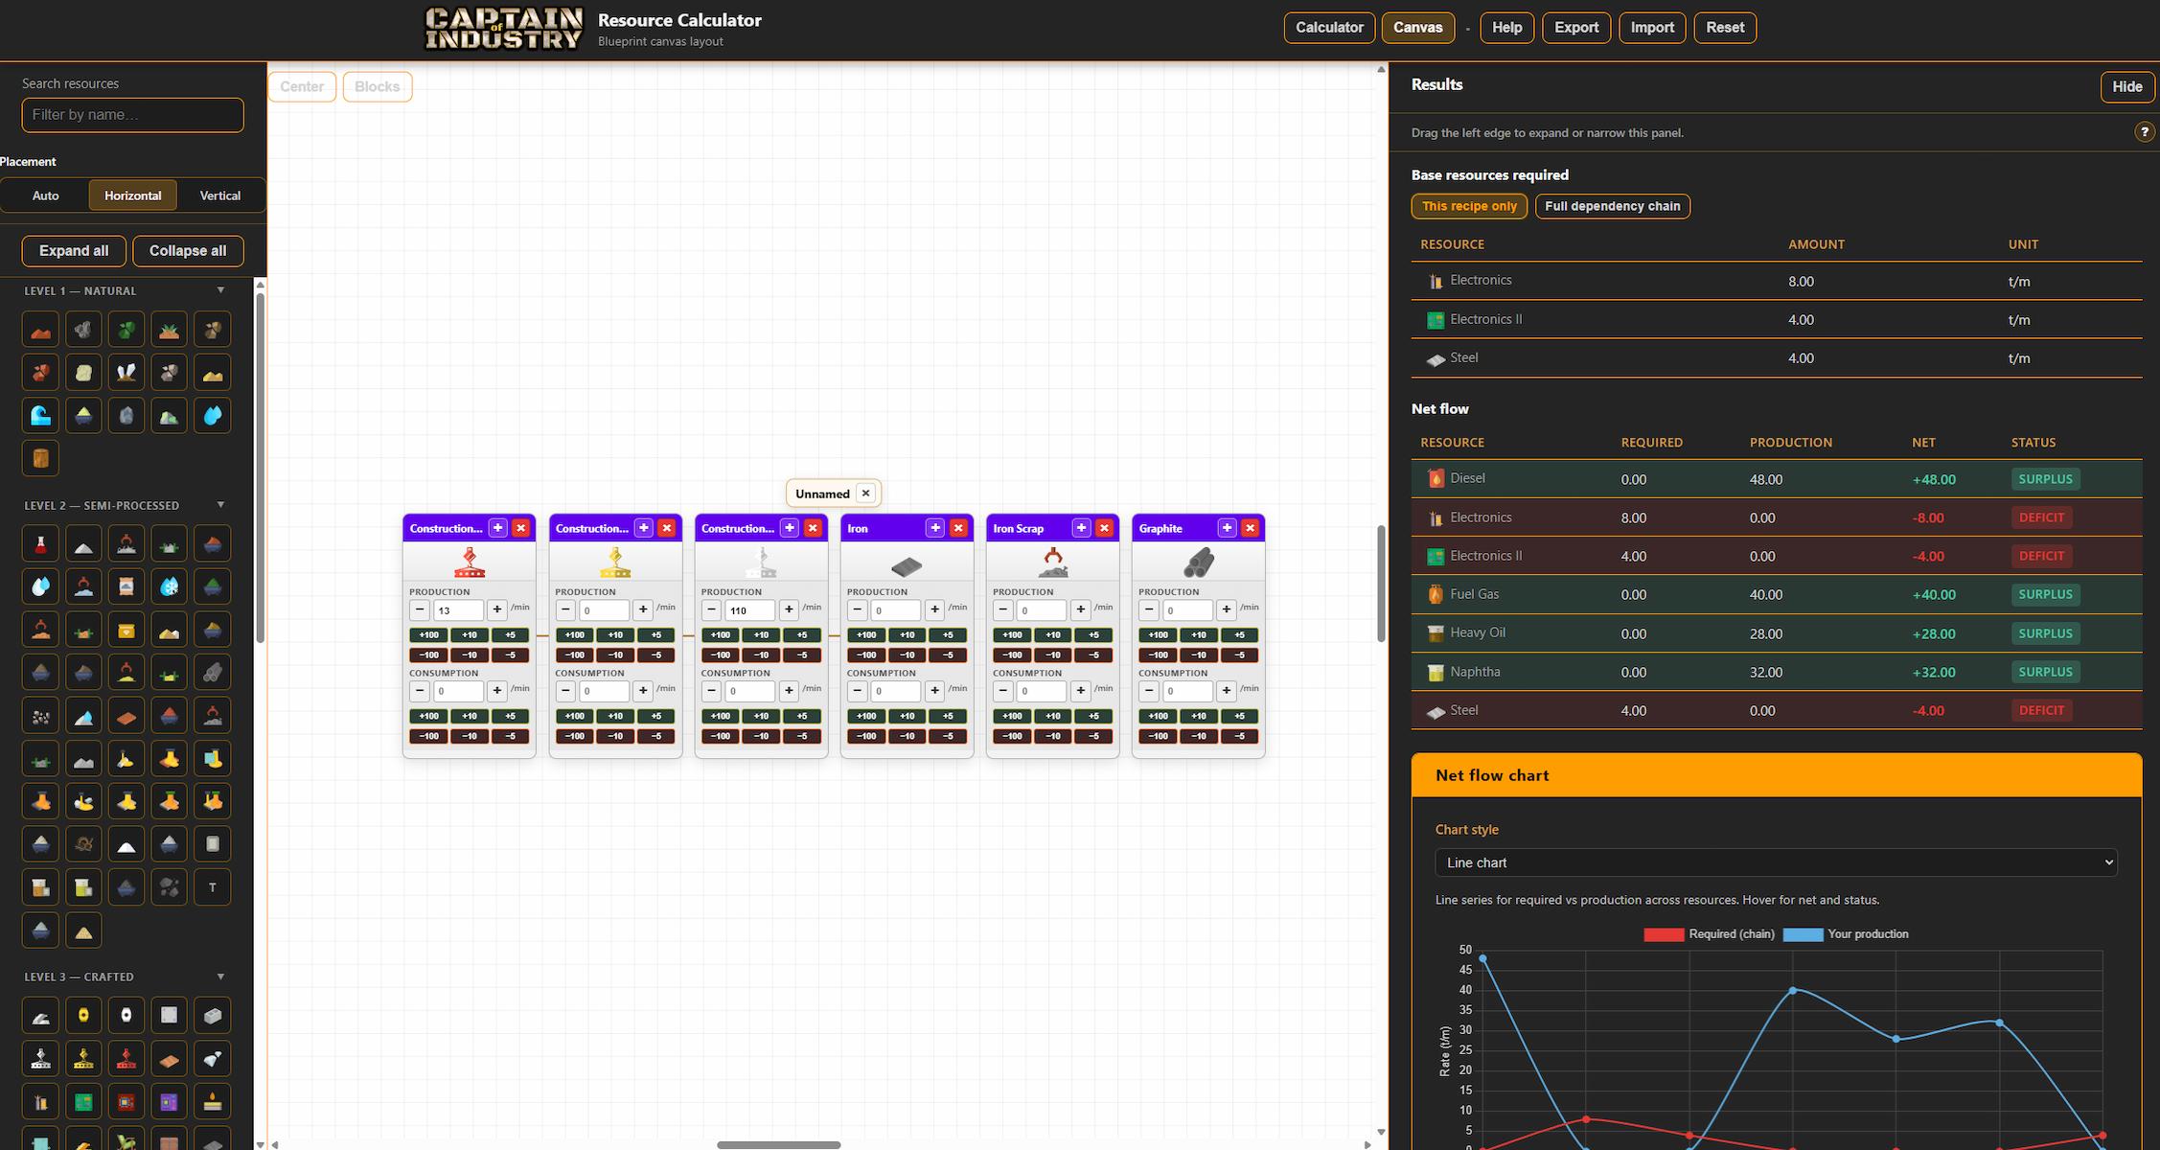Open the Help menu item
Image resolution: width=2160 pixels, height=1150 pixels.
click(x=1506, y=27)
